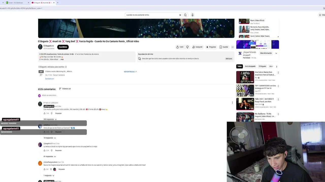The width and height of the screenshot is (325, 182).
Task: Open Esta Cabron (Remix) video thumbnail
Action: point(245,77)
